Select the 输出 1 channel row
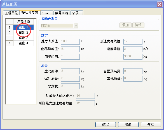This screenshot has height=130, width=164. point(24,27)
